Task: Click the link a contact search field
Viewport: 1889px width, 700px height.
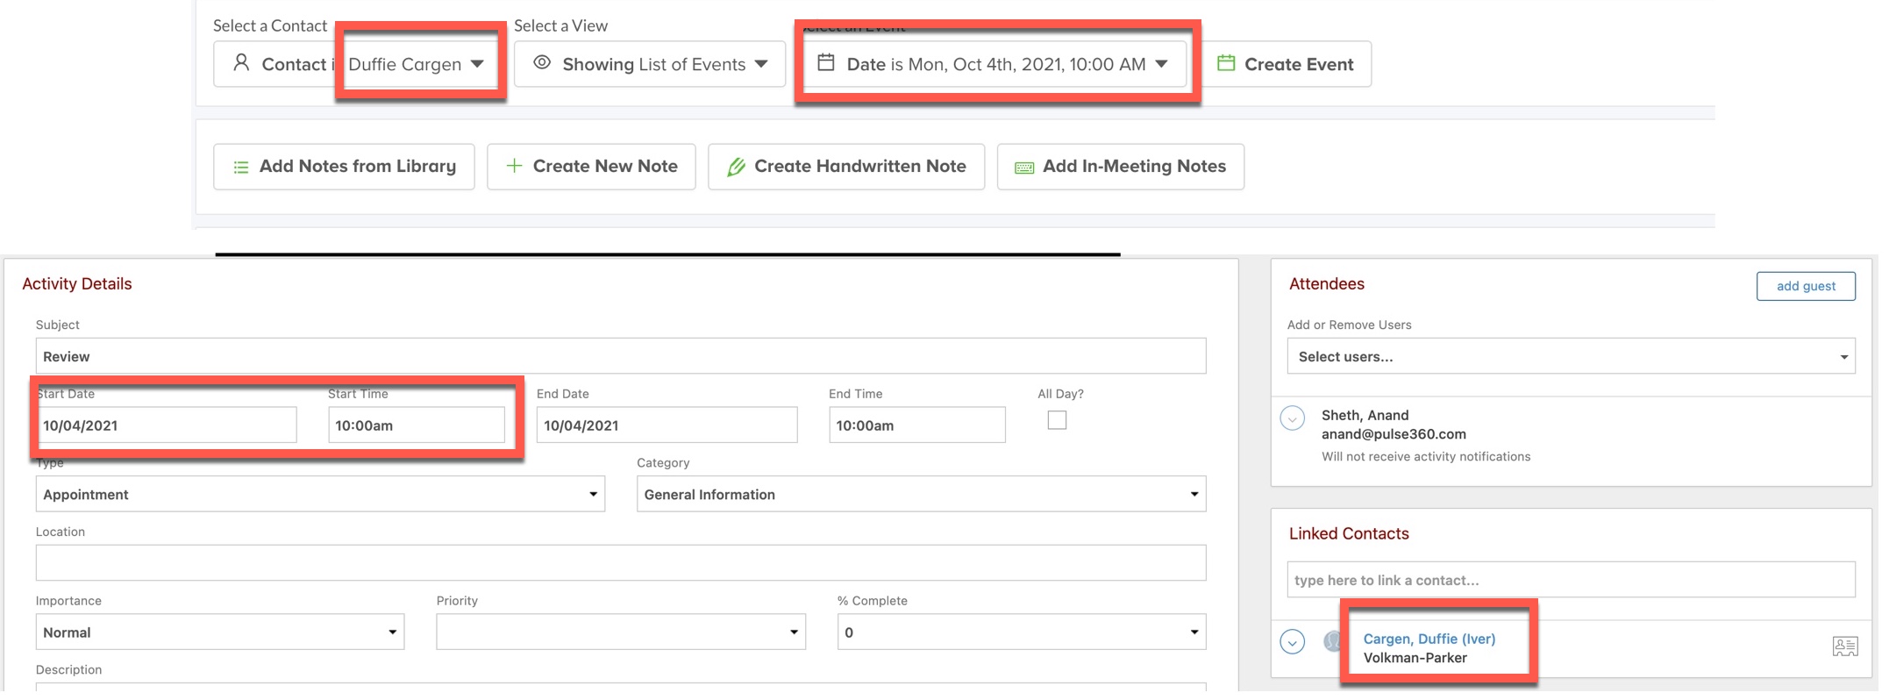Action: coord(1570,581)
